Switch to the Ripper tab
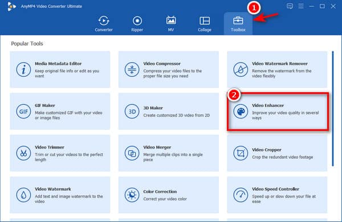This screenshot has width=342, height=222. pyautogui.click(x=137, y=24)
